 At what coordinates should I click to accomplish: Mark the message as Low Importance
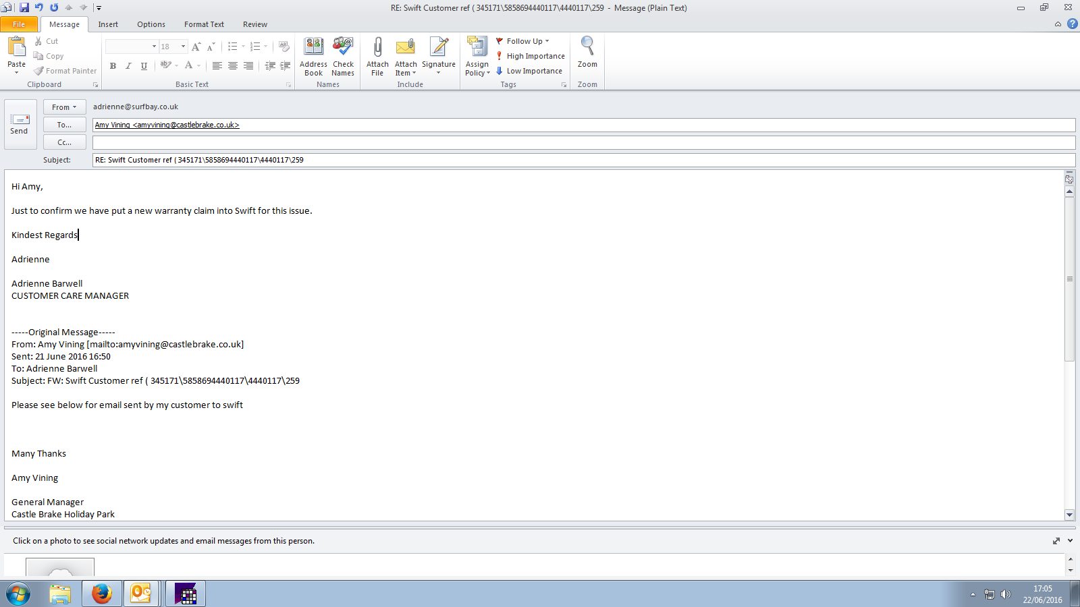click(529, 71)
